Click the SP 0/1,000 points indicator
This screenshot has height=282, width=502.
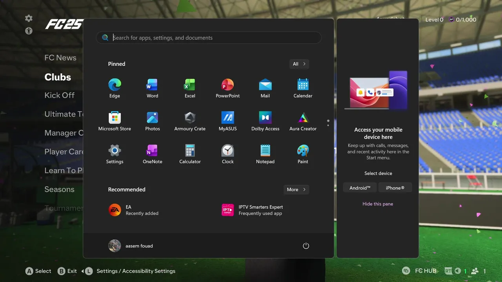462,20
